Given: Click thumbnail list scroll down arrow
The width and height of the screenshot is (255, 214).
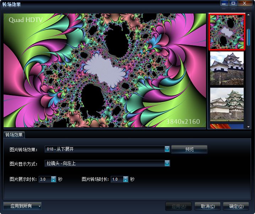Looking at the screenshot, I should 248,127.
